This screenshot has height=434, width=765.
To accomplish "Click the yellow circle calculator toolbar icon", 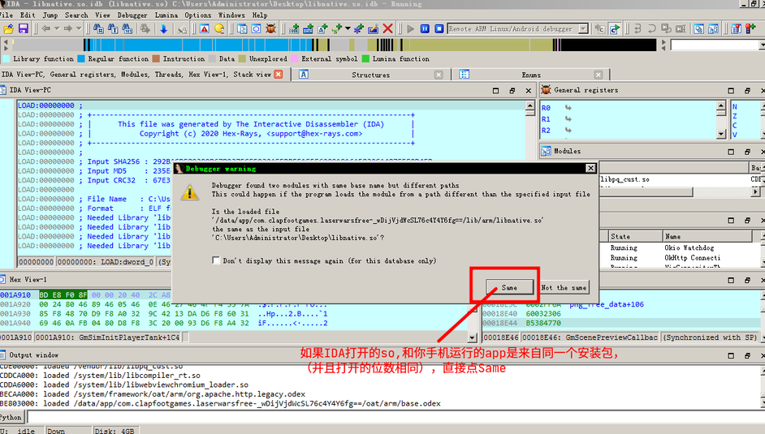I will point(219,29).
